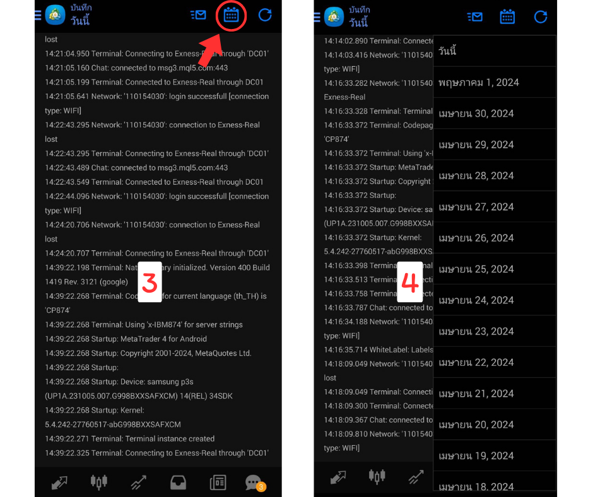
Task: Tap 'บันทึก วันนี้' title in right screen
Action: (360, 17)
